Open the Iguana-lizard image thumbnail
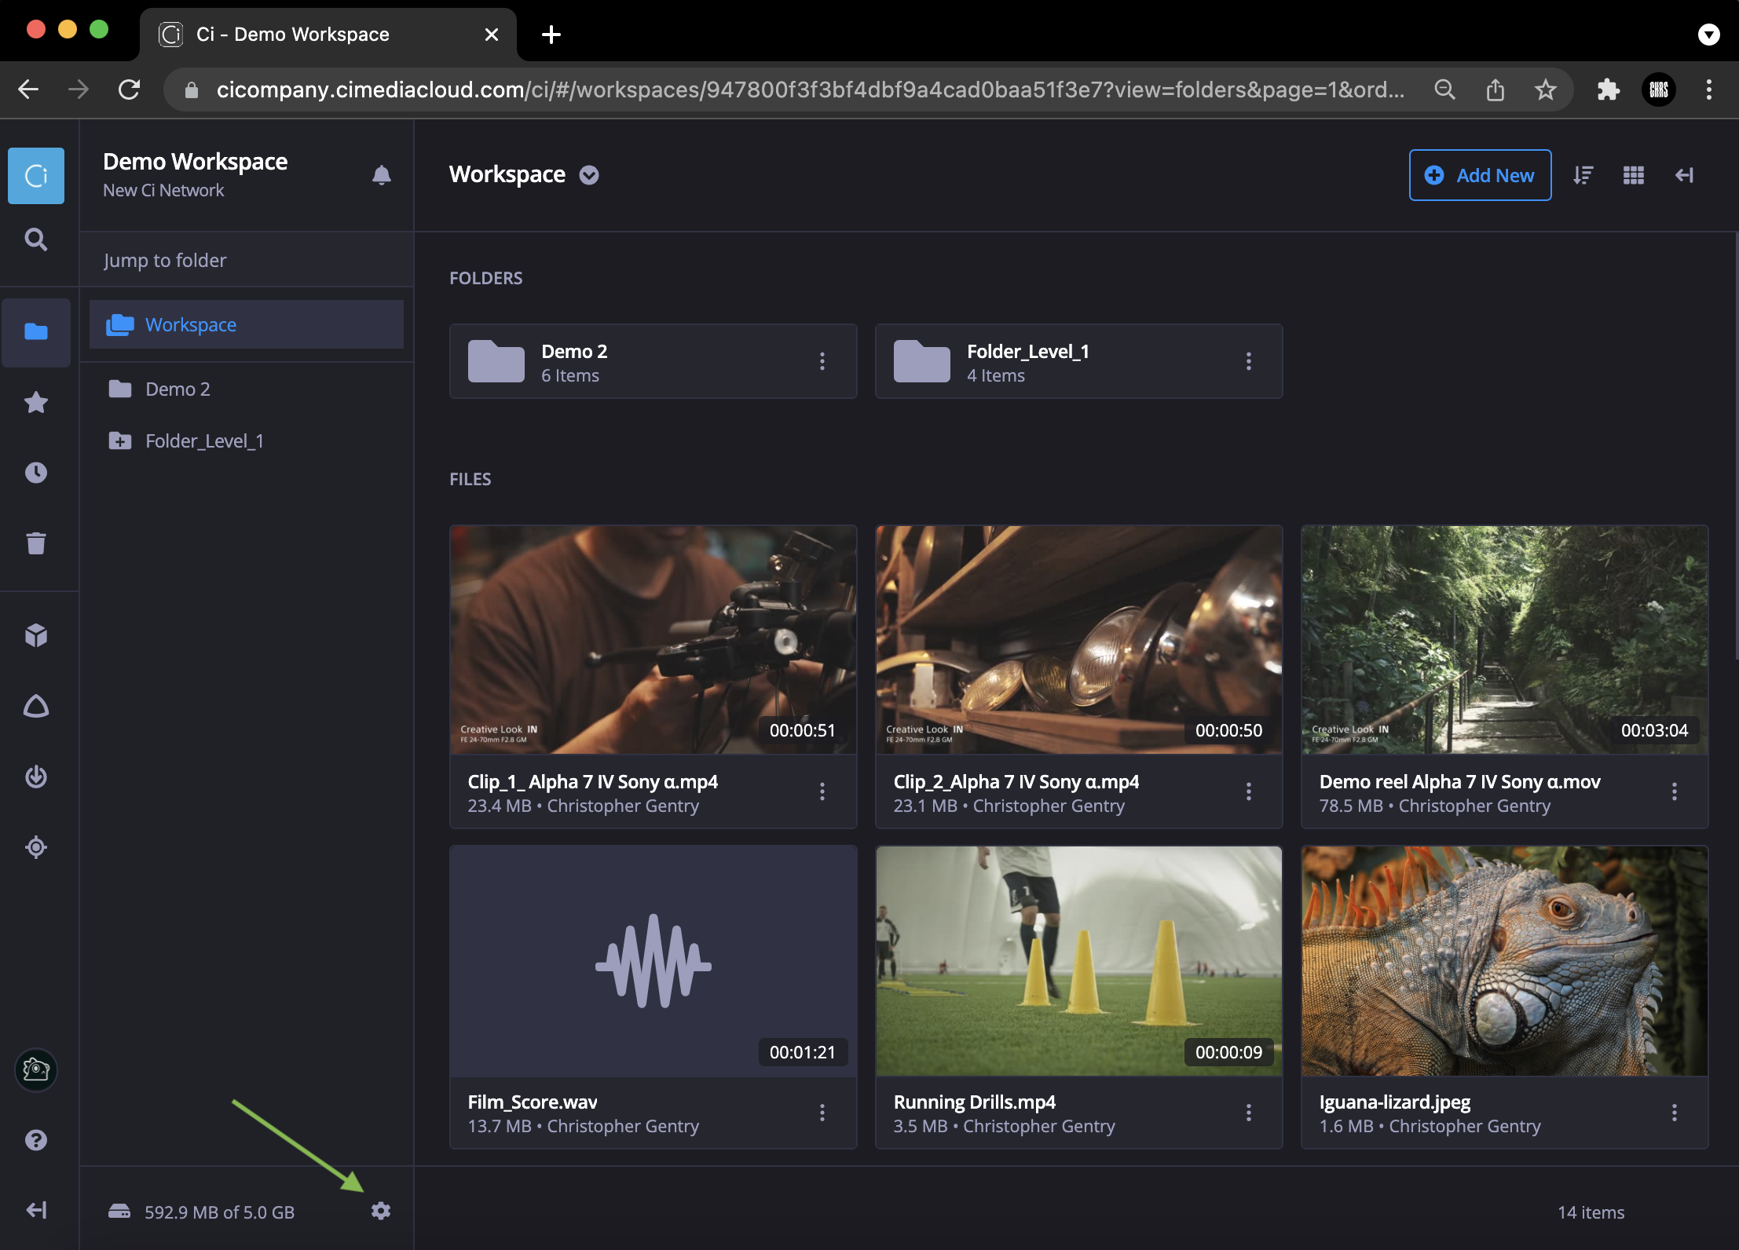 click(x=1504, y=960)
